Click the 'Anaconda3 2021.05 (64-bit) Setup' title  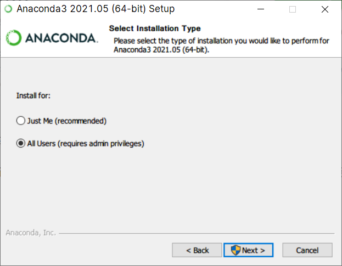tap(96, 9)
